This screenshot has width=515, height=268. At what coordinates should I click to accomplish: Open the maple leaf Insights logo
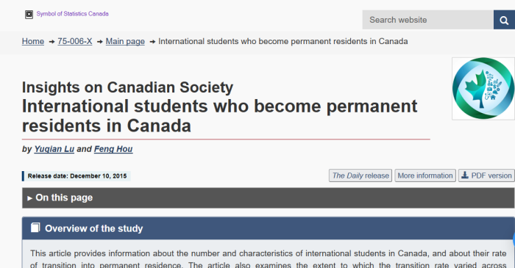483,88
